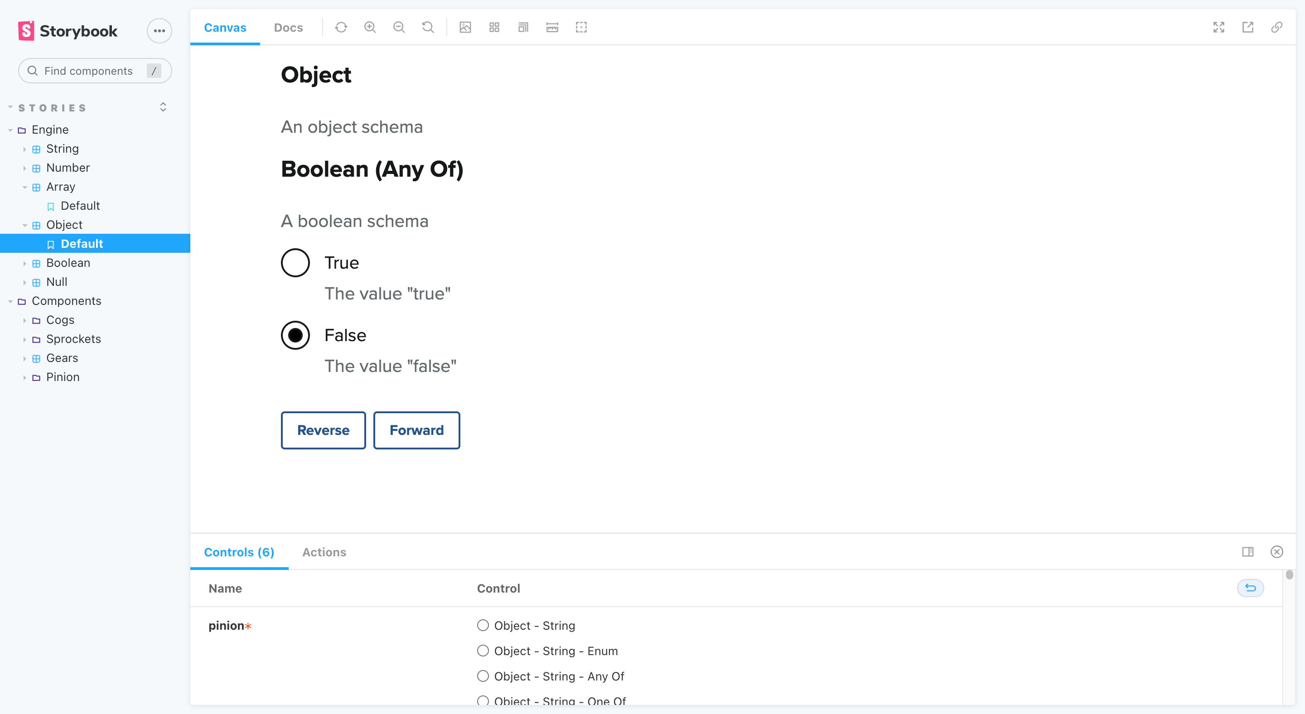The height and width of the screenshot is (714, 1305).
Task: Toggle the grid background icon
Action: [494, 27]
